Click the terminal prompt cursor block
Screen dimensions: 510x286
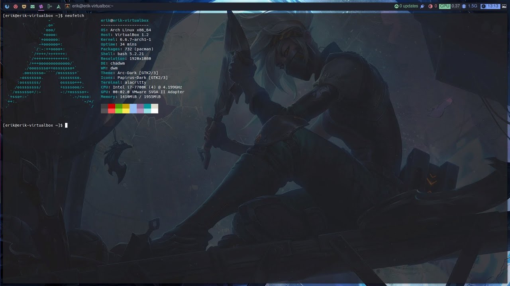tap(66, 125)
